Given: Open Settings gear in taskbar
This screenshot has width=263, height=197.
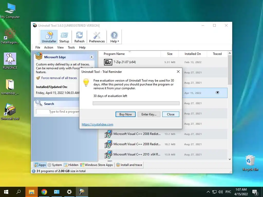Looking at the screenshot, I should pyautogui.click(x=69, y=192).
